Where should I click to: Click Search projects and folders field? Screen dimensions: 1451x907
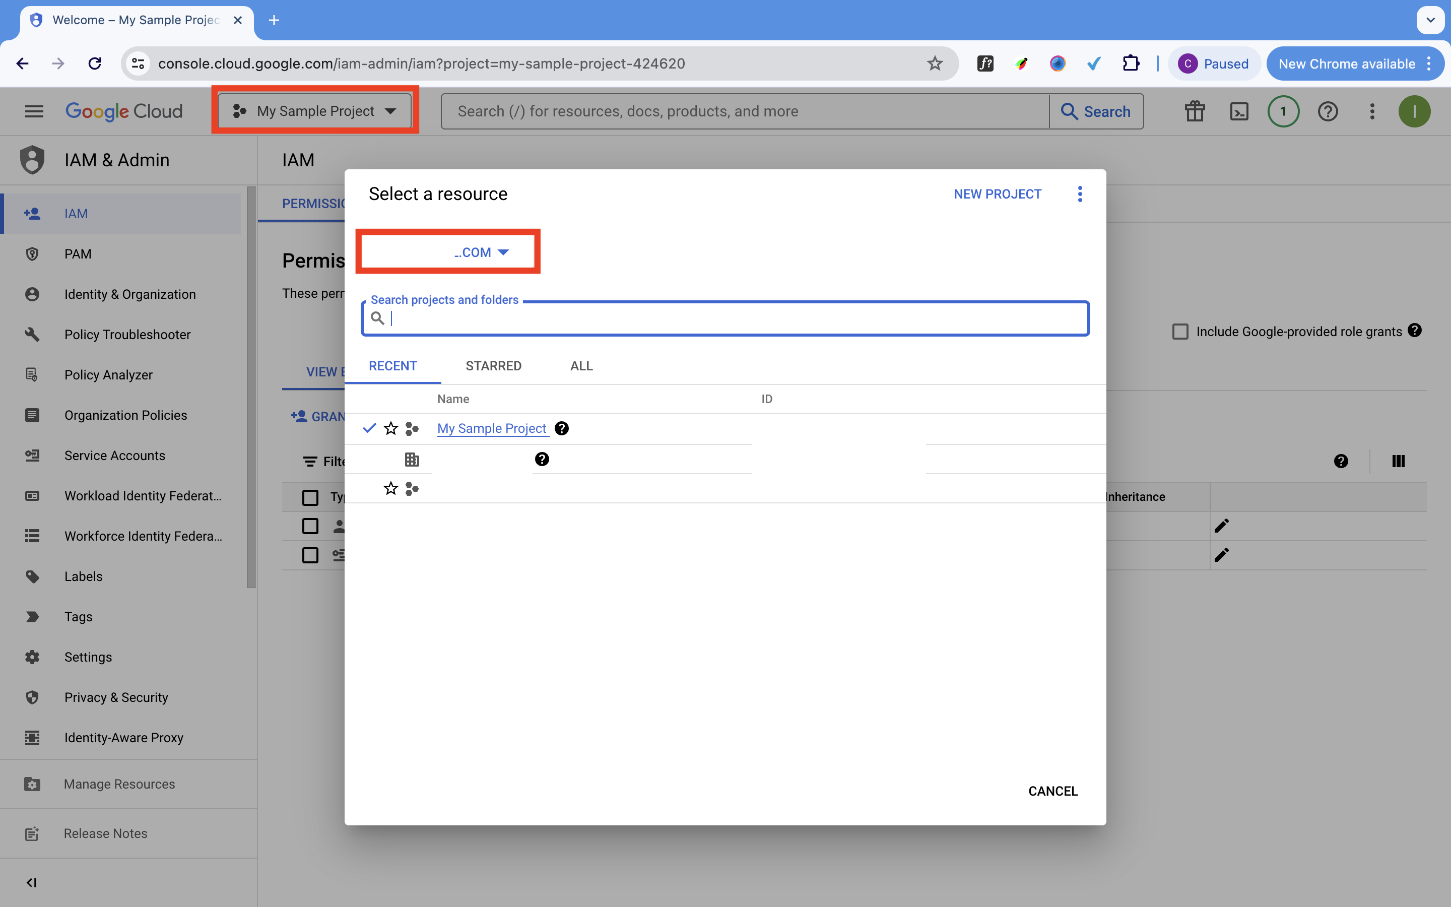[x=725, y=318]
